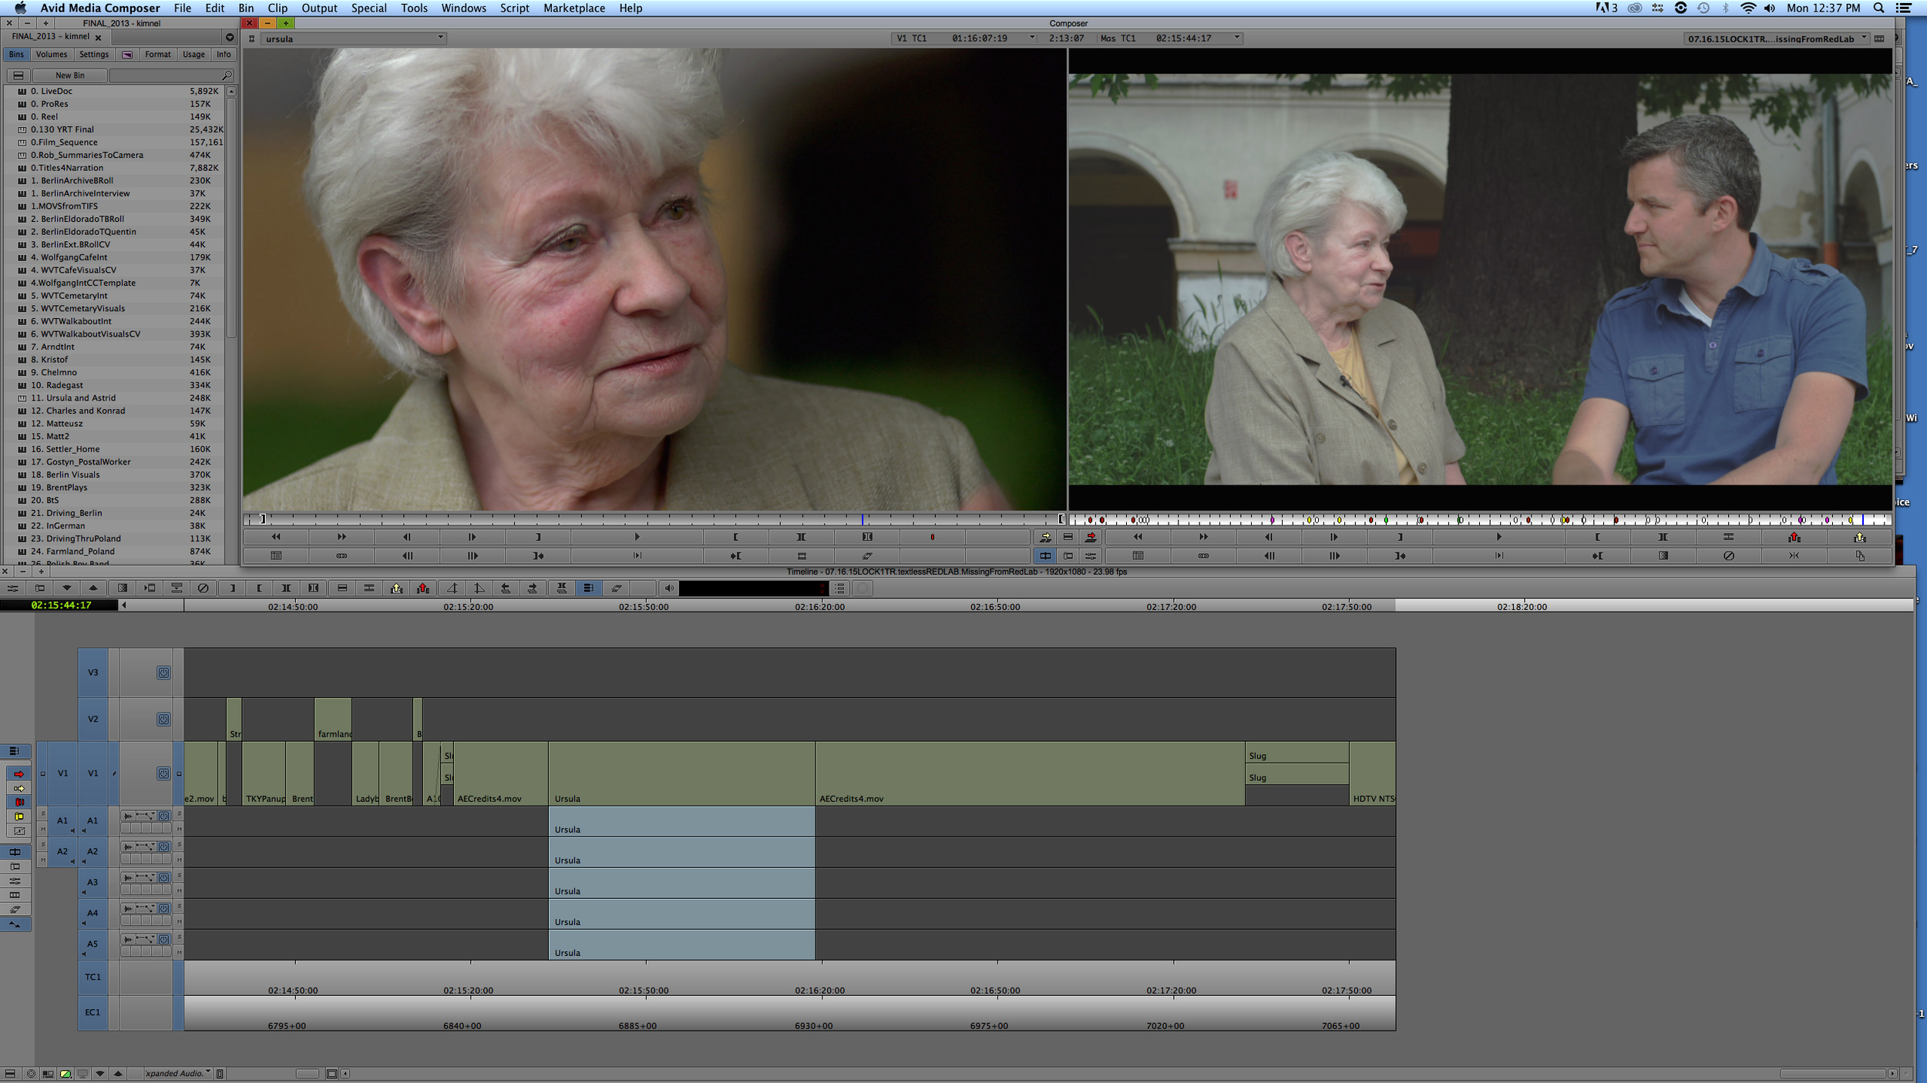This screenshot has height=1083, width=1927.
Task: Click Lift/Overwrite segment mode red arrow
Action: 19,773
